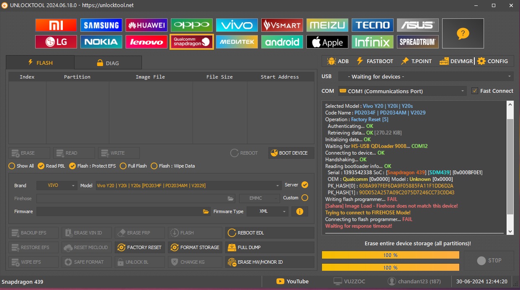
Task: Select the Xiaomi MI brand icon
Action: coord(56,25)
